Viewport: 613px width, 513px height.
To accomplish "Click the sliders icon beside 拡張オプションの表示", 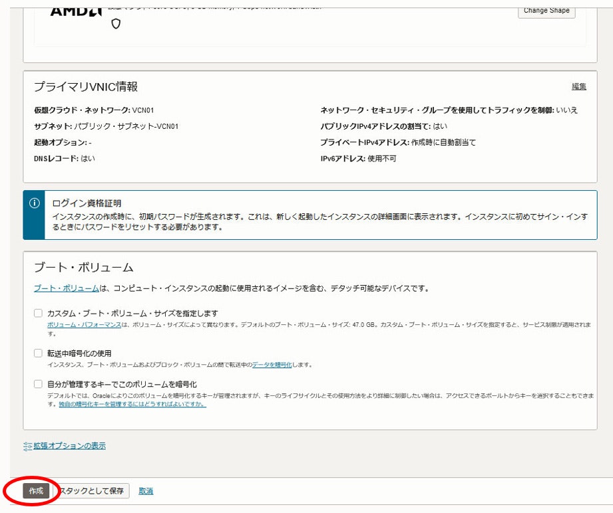I will coord(27,447).
